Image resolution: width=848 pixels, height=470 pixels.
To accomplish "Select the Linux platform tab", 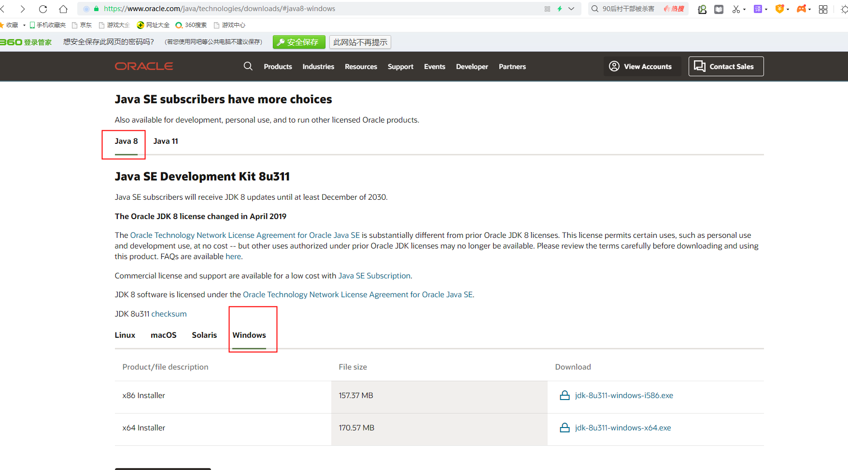I will 125,335.
